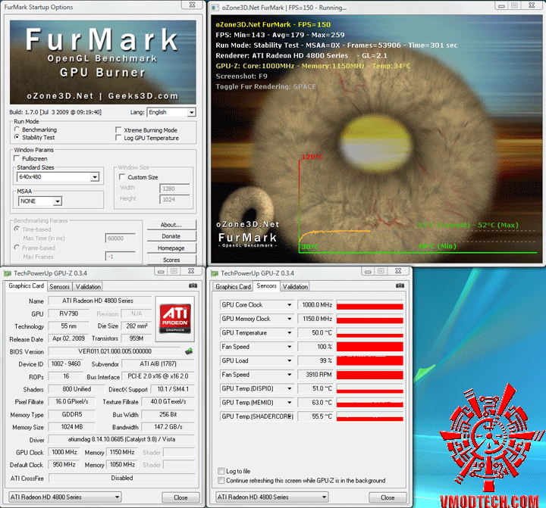Click the Height 1024 input field
Image resolution: width=546 pixels, height=508 pixels.
175,199
